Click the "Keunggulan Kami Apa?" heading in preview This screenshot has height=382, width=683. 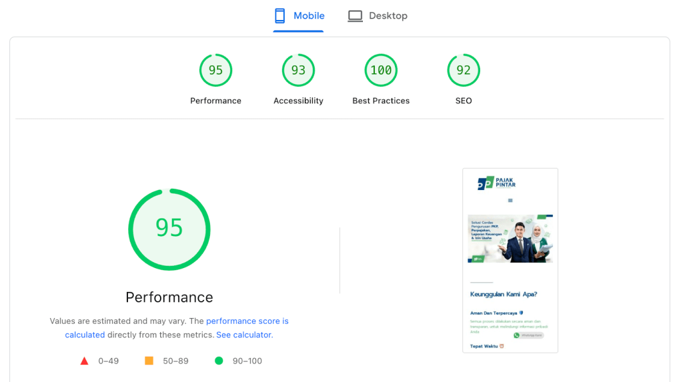click(504, 294)
